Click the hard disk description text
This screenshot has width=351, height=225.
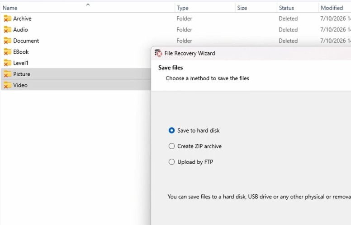coord(259,197)
